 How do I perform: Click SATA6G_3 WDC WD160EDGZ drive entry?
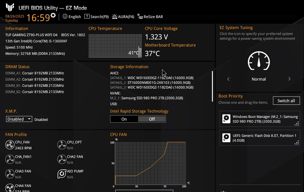point(152,87)
